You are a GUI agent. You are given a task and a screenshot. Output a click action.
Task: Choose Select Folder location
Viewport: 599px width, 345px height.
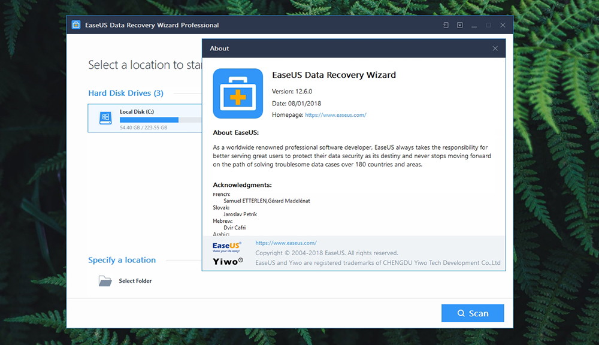pyautogui.click(x=125, y=281)
